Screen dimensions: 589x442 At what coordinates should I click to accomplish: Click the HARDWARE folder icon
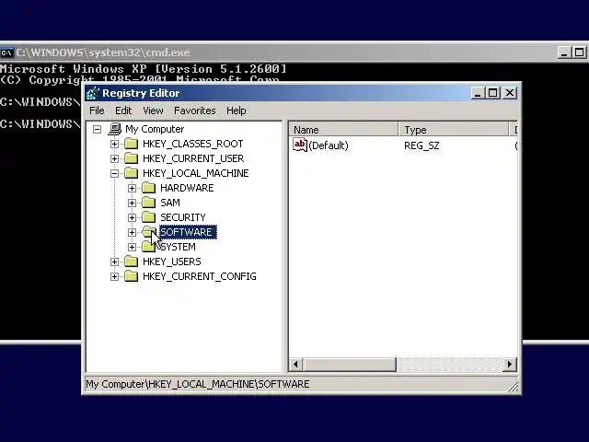pos(149,188)
